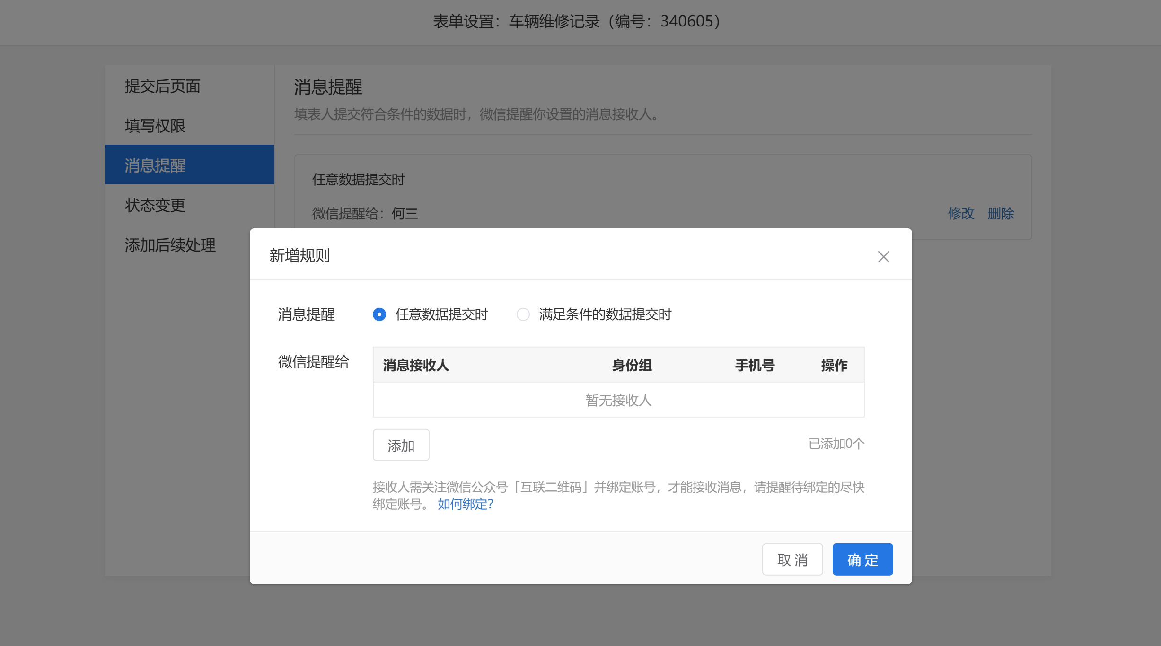Select 消息提醒 in the sidebar
The width and height of the screenshot is (1161, 646).
tap(155, 166)
